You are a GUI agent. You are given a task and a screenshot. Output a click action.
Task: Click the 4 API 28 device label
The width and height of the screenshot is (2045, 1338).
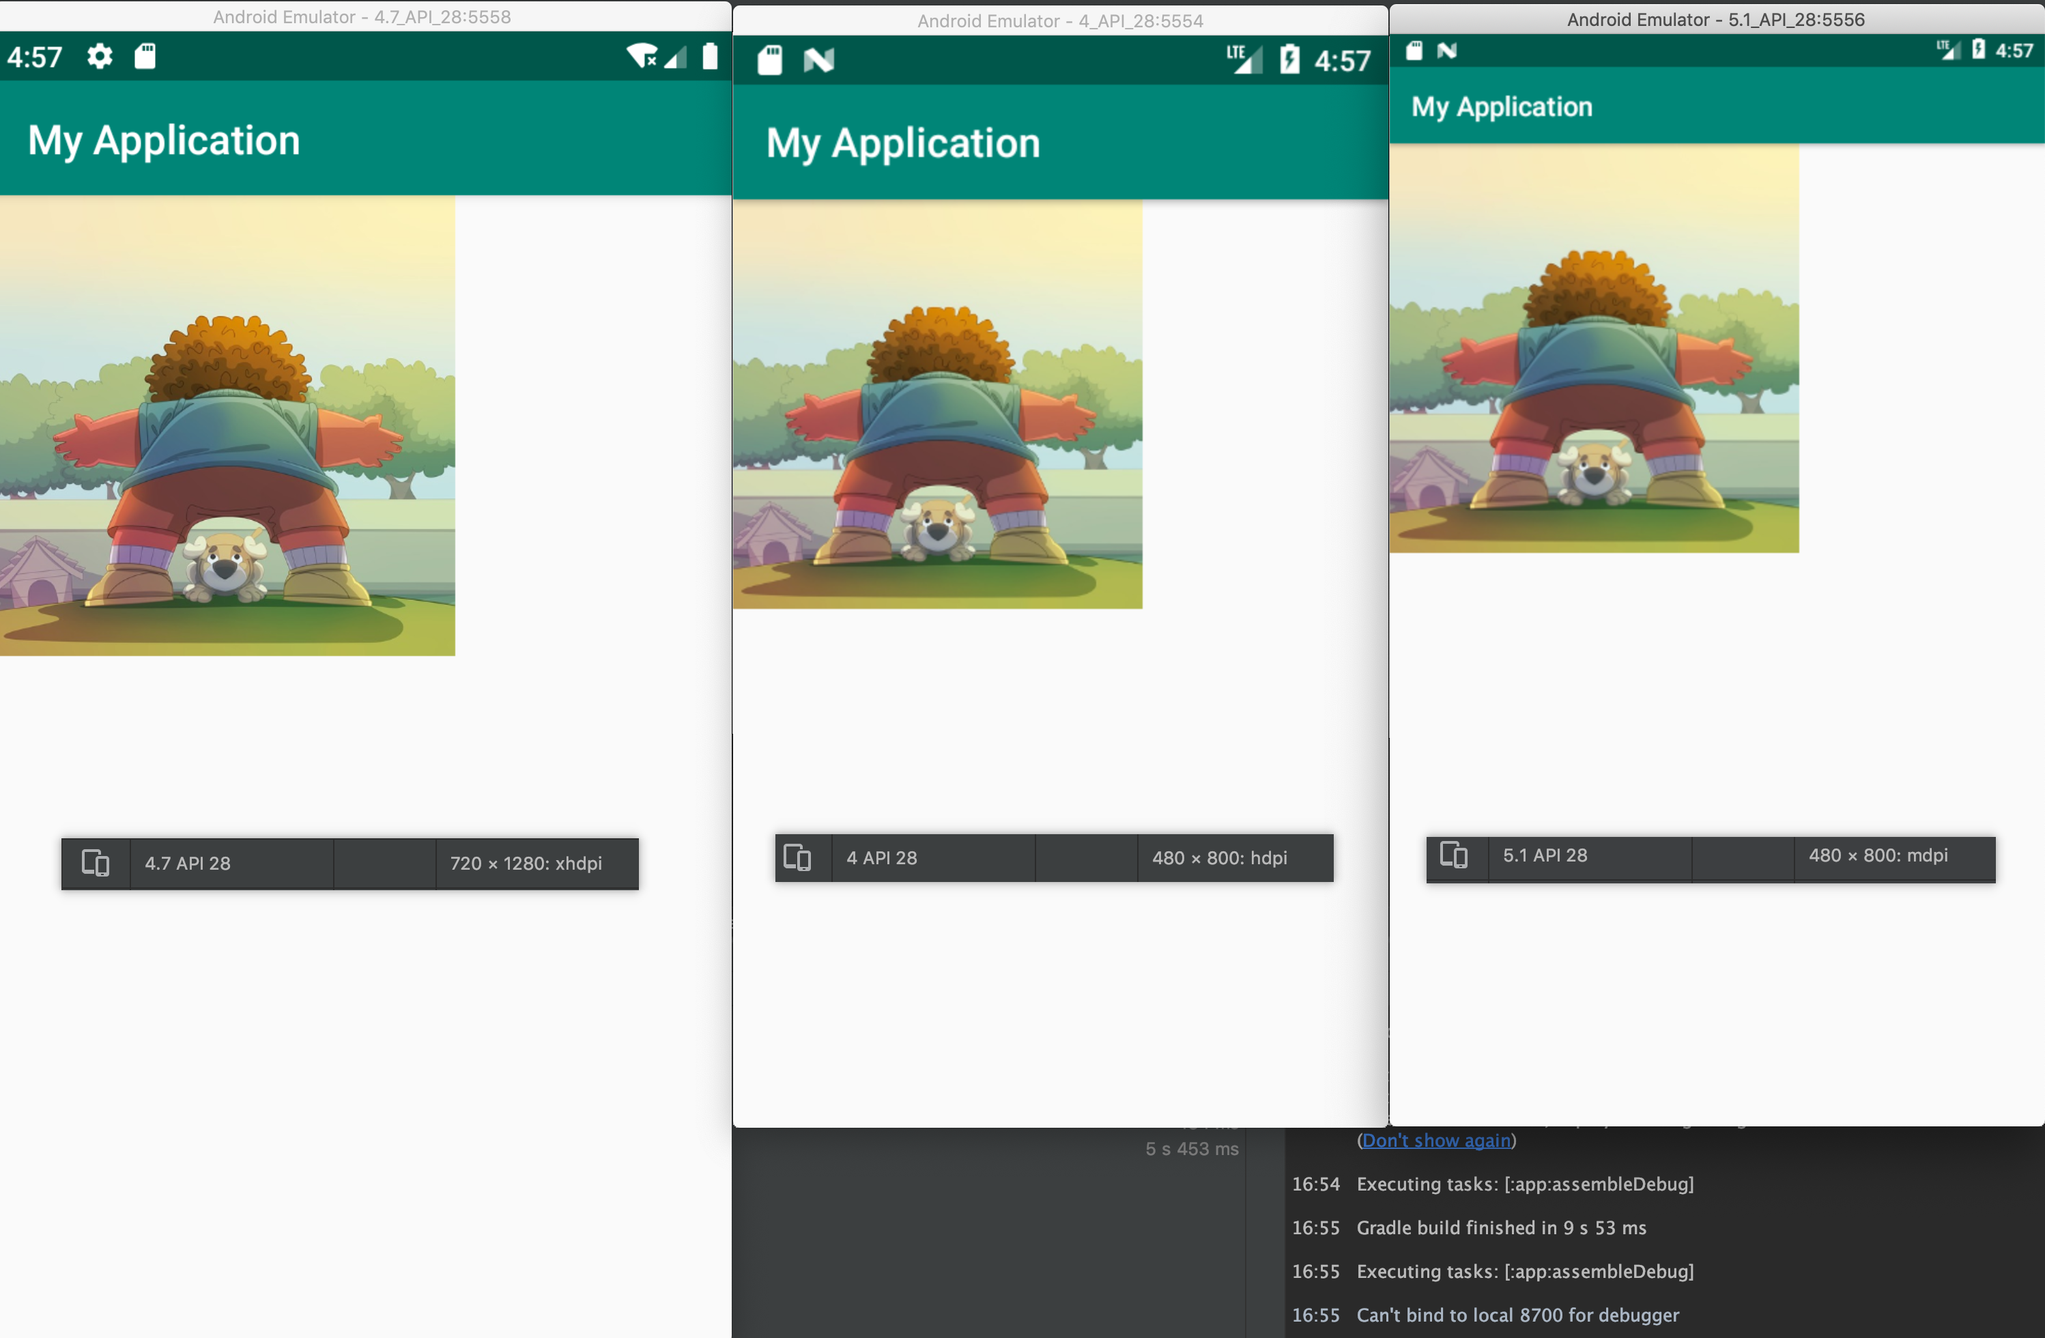(x=882, y=859)
